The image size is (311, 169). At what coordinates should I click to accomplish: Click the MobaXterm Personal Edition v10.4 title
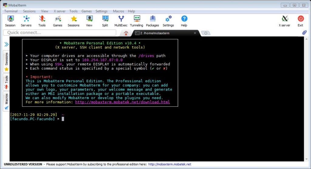point(100,43)
